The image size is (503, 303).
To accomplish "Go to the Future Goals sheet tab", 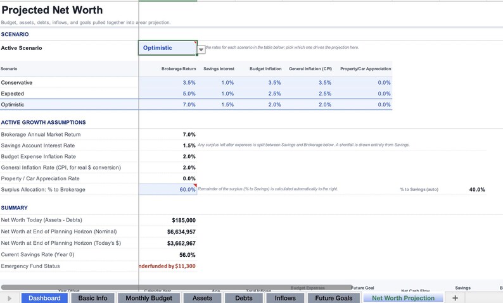I will [x=334, y=298].
